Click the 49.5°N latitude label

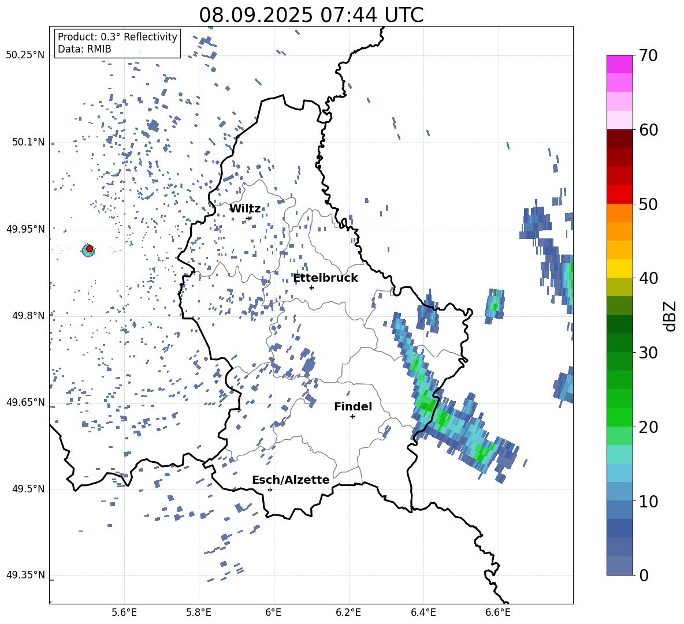point(28,489)
